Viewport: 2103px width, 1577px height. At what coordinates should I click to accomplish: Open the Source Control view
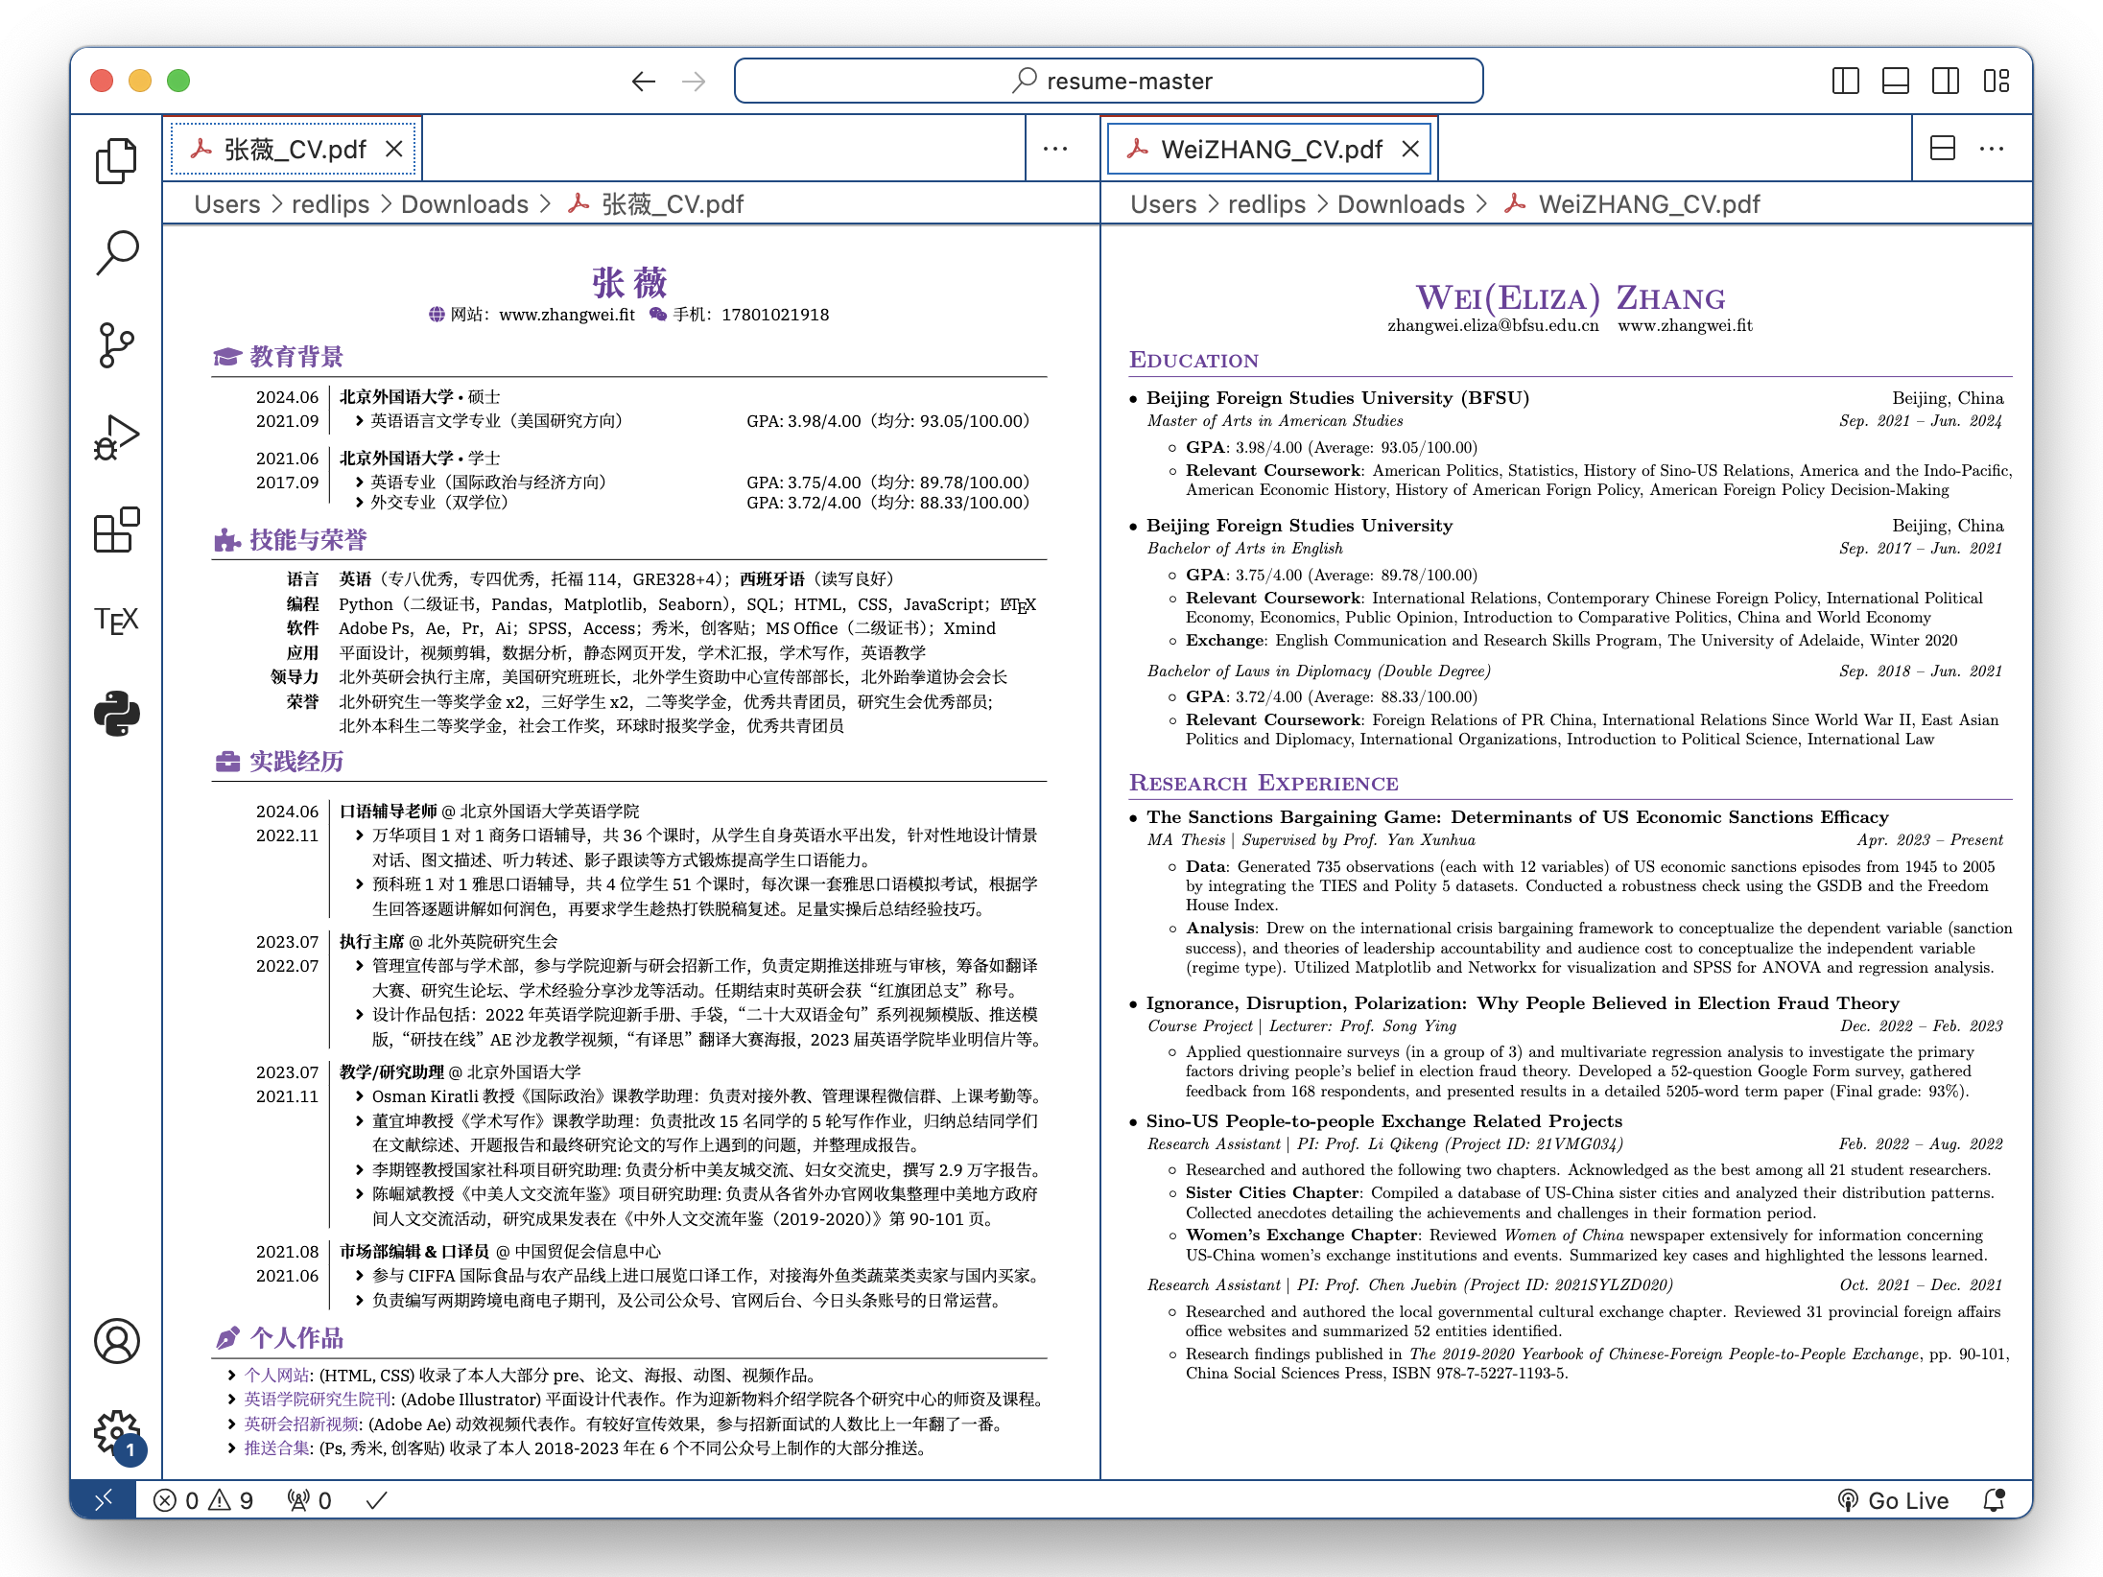(116, 345)
